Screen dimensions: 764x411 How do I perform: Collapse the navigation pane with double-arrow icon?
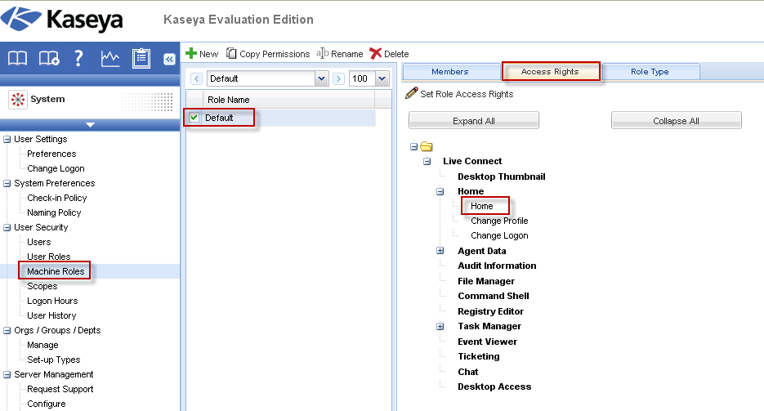169,59
